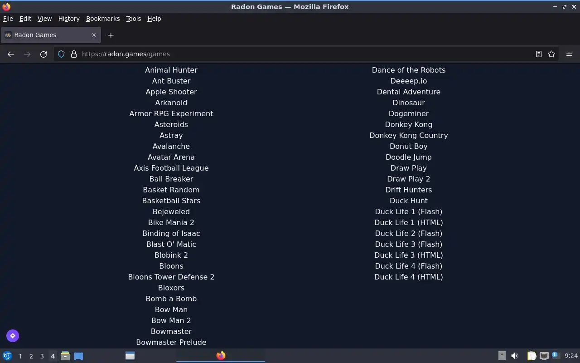Open Duck Life 4 (HTML)
Image resolution: width=580 pixels, height=363 pixels.
pos(409,277)
